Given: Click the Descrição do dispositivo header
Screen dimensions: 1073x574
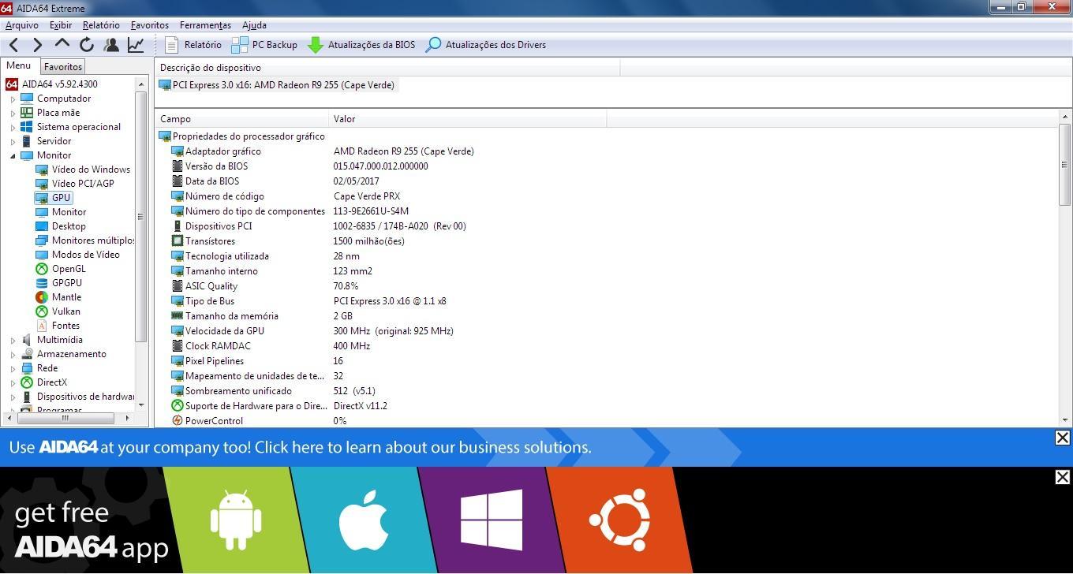Looking at the screenshot, I should coord(387,68).
